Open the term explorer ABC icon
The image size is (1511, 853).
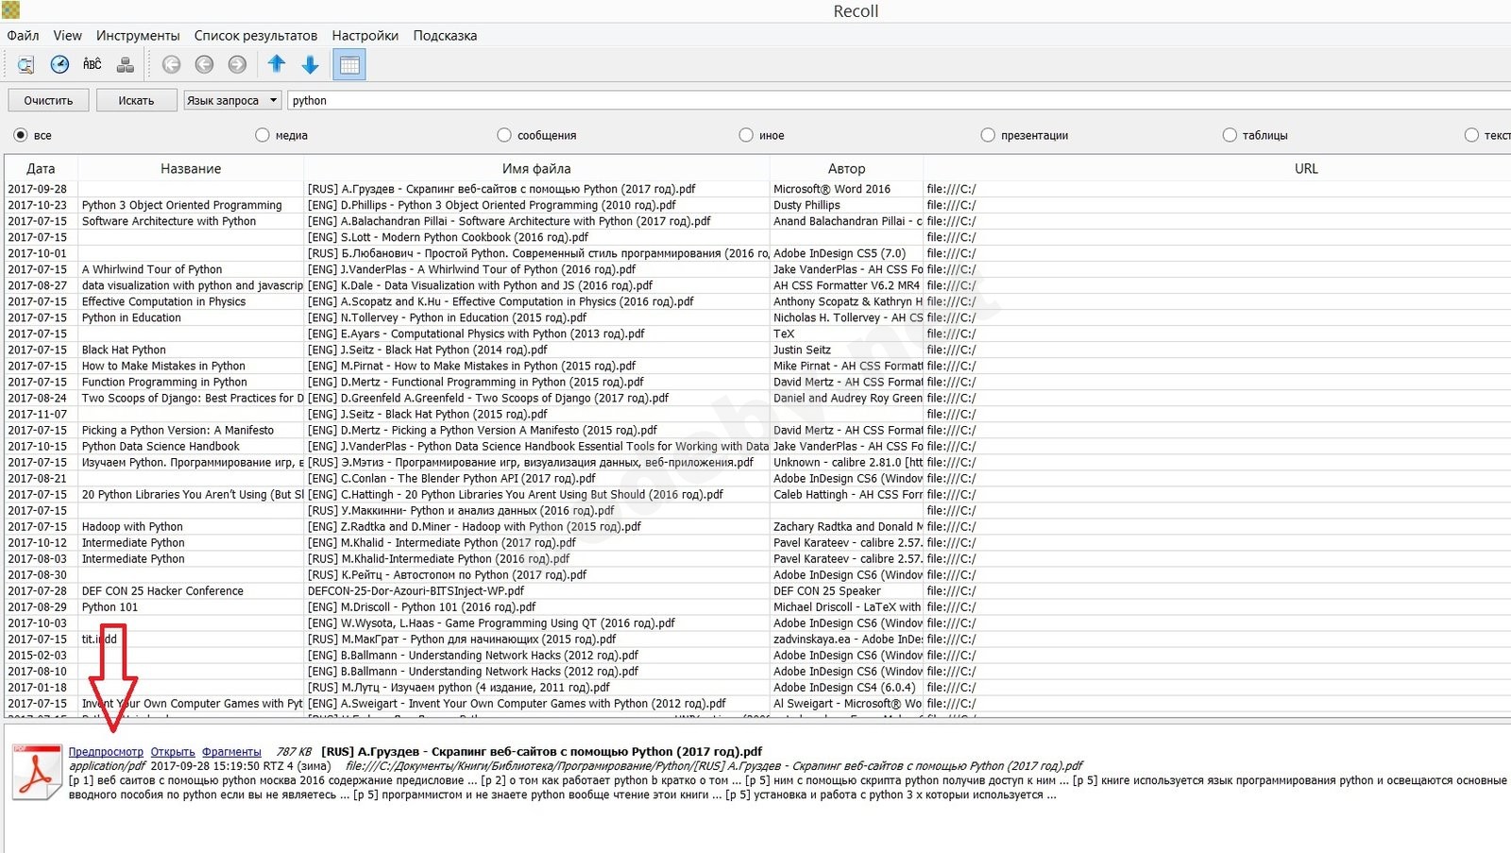[x=93, y=64]
